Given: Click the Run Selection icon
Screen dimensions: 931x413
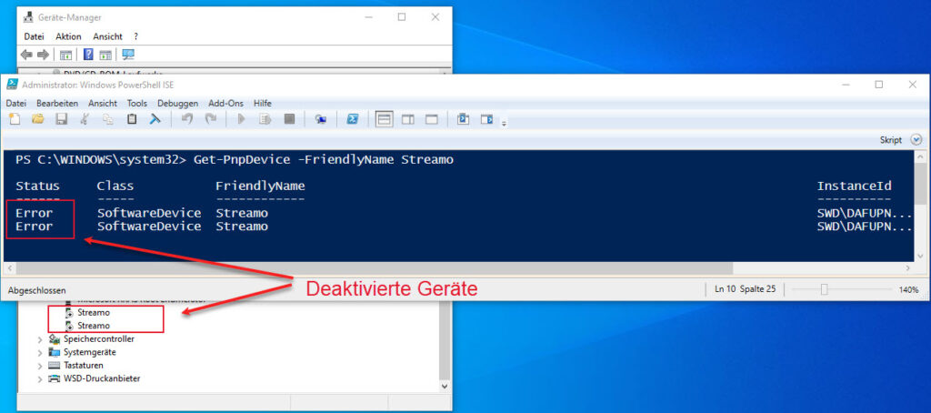Looking at the screenshot, I should [x=265, y=119].
